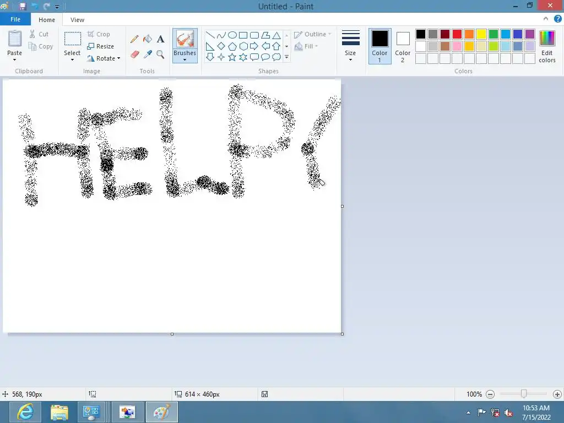Choose the Five-point star shape
The height and width of the screenshot is (423, 564).
(232, 57)
